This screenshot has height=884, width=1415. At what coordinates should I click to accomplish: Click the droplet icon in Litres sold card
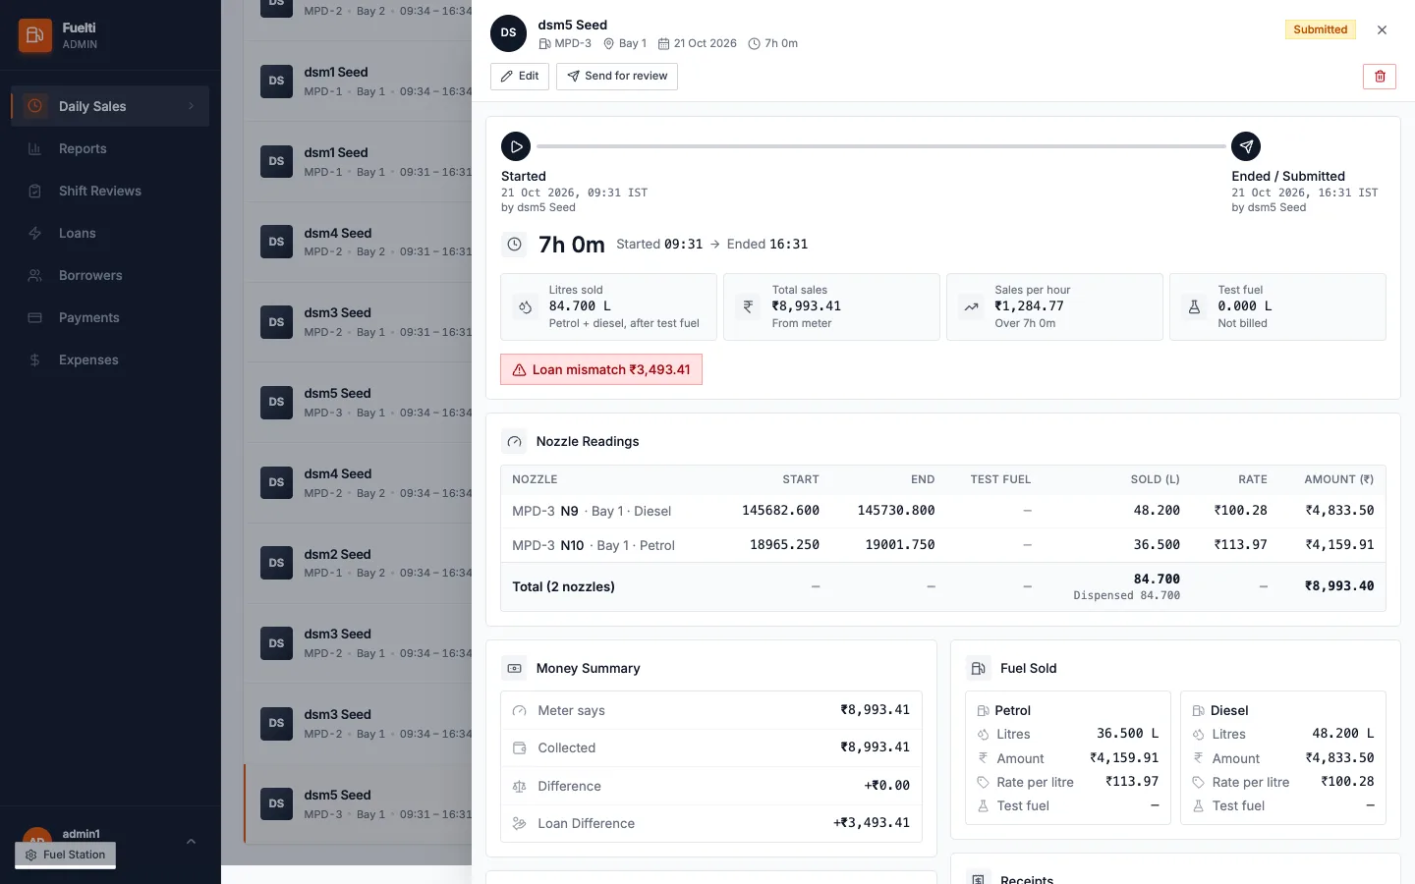click(526, 307)
